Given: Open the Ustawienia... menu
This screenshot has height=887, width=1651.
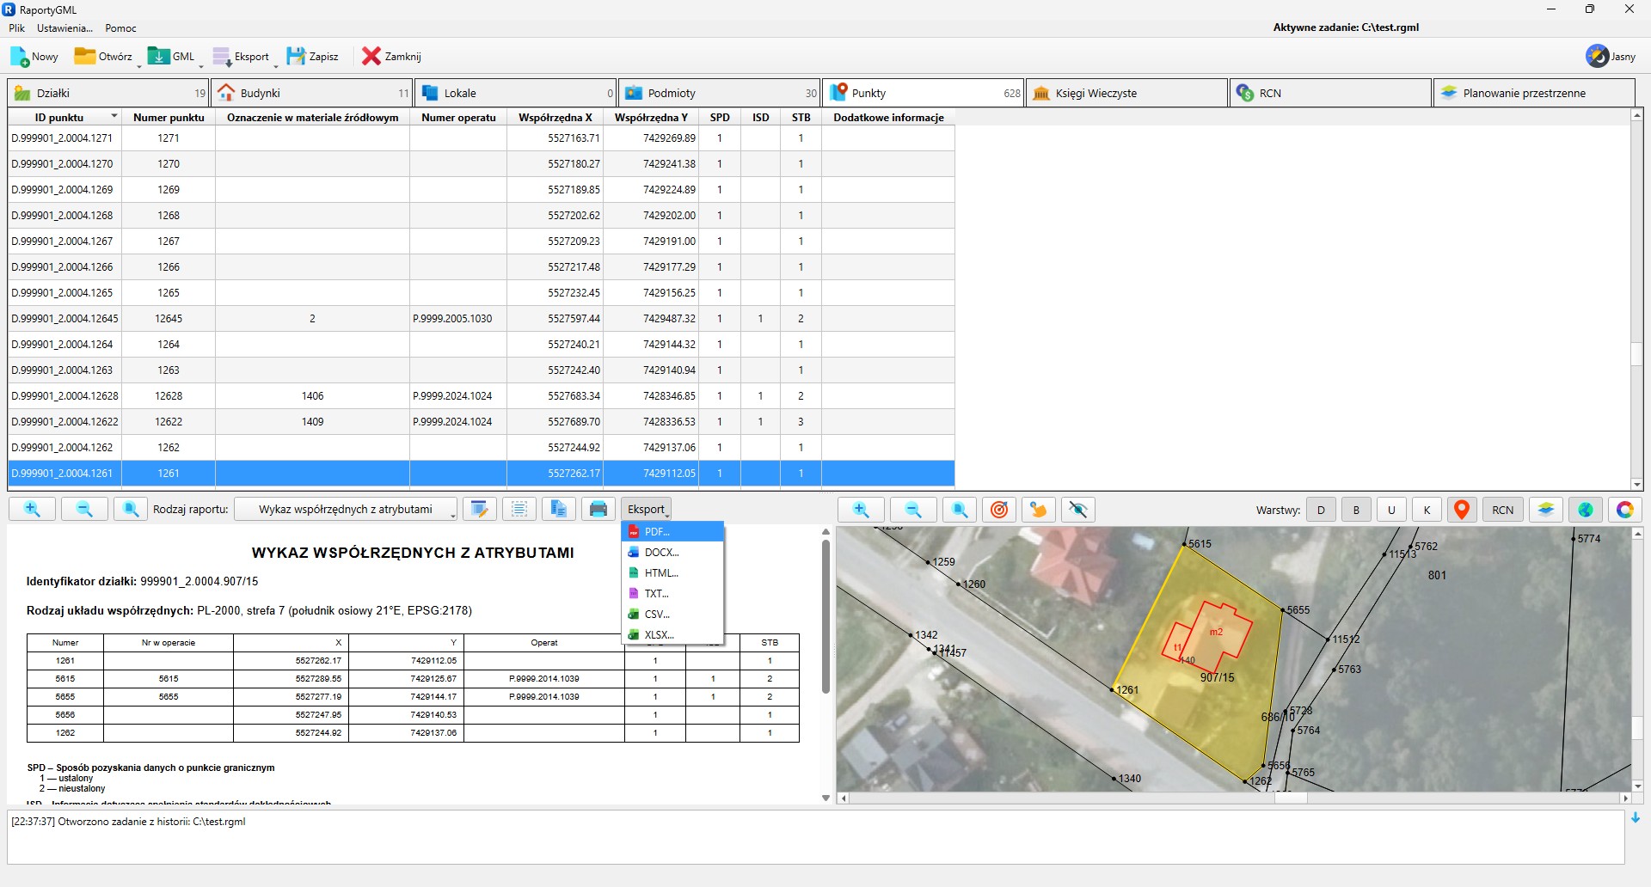Looking at the screenshot, I should coord(64,28).
